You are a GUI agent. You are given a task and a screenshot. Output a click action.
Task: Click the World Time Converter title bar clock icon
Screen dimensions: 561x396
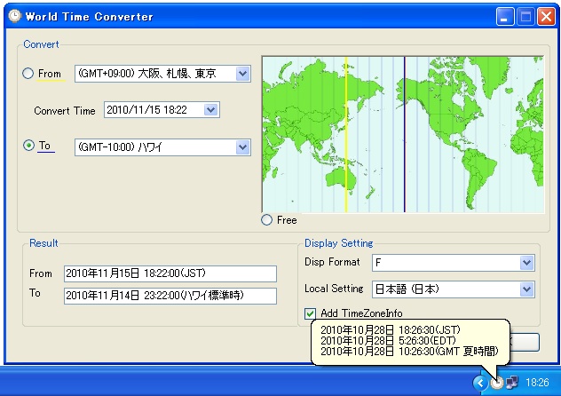[x=15, y=16]
